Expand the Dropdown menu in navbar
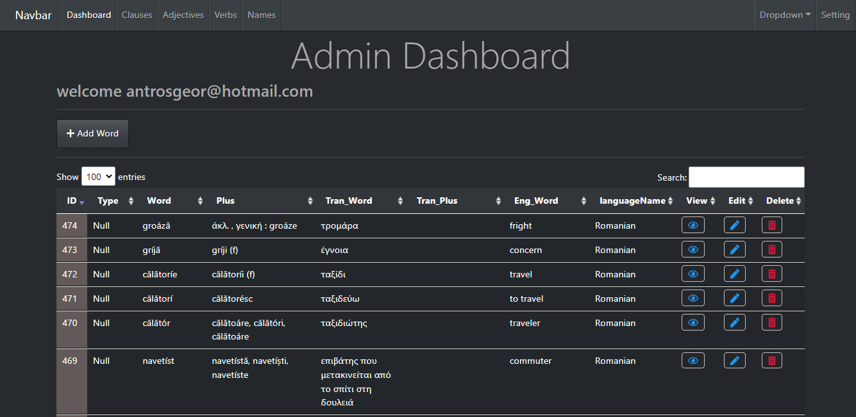Viewport: 856px width, 417px height. [785, 15]
